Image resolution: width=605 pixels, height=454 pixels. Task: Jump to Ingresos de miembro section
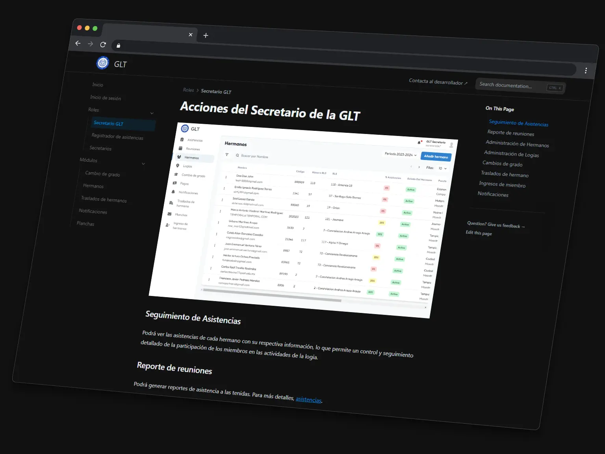[502, 184]
